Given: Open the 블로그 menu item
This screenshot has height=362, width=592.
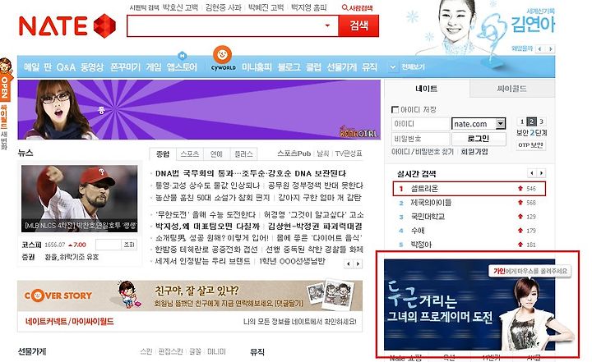Looking at the screenshot, I should coord(289,67).
